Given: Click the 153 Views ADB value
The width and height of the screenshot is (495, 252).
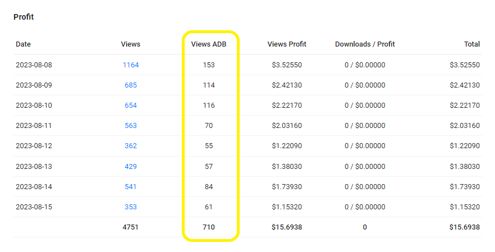Looking at the screenshot, I should click(209, 65).
